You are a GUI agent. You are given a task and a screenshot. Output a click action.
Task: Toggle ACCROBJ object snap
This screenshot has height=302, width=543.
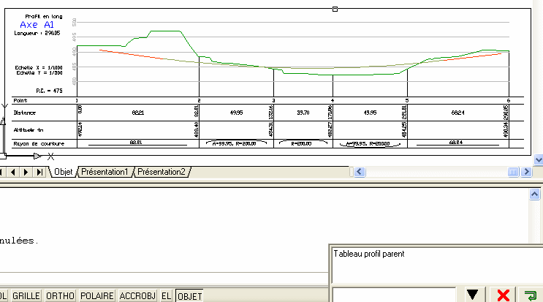coord(138,296)
